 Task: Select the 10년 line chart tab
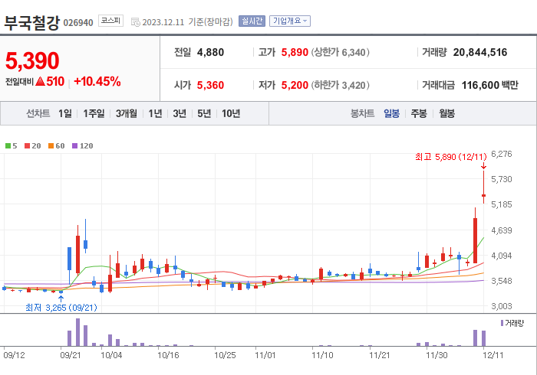pyautogui.click(x=231, y=113)
